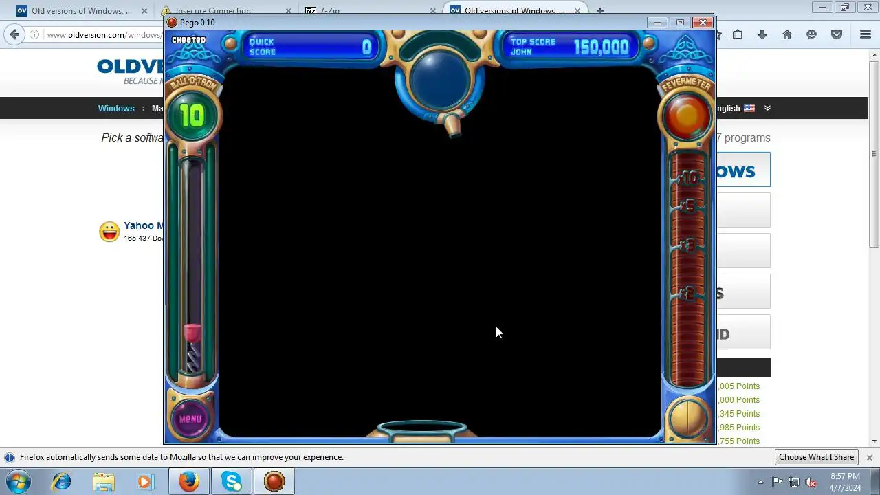Click the Skype taskbar icon
The width and height of the screenshot is (880, 495).
[232, 481]
